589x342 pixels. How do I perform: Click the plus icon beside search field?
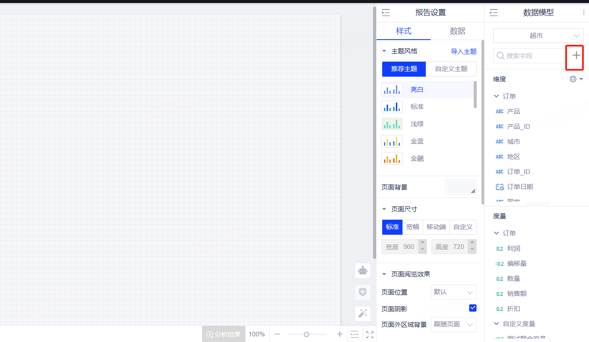tap(576, 56)
